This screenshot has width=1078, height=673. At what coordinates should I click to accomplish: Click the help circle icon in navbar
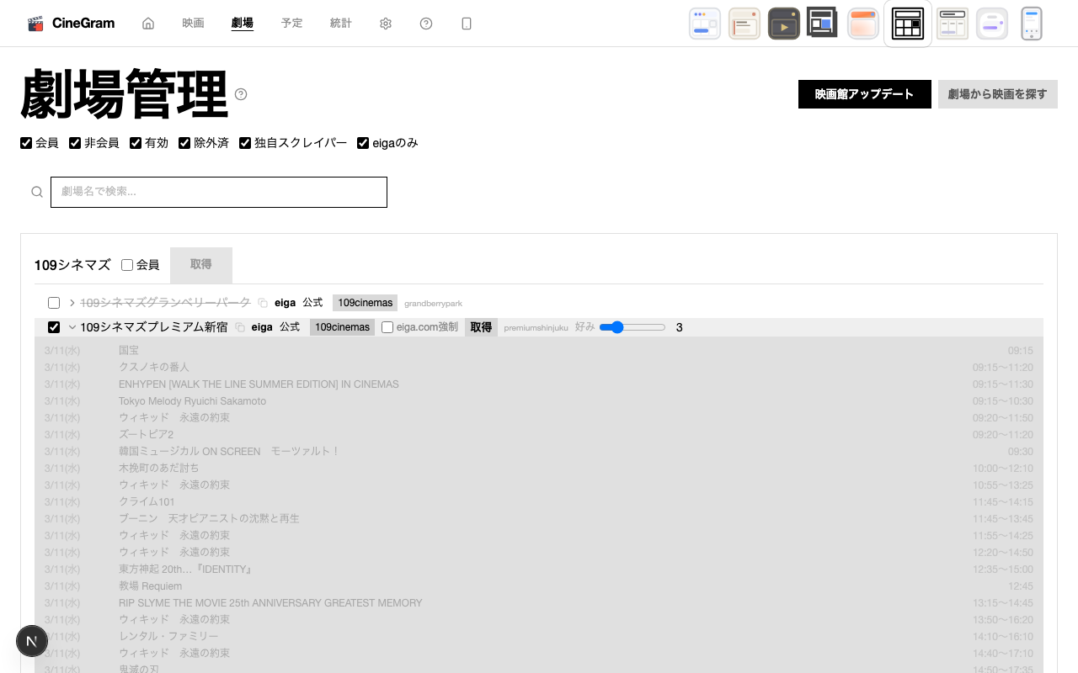(x=426, y=24)
